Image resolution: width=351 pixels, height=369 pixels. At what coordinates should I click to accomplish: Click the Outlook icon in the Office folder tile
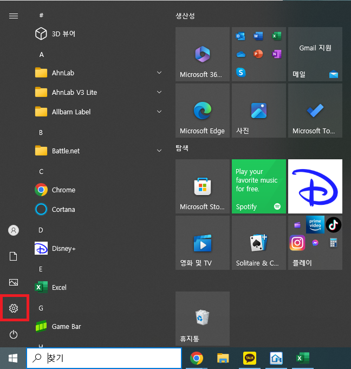tap(240, 36)
